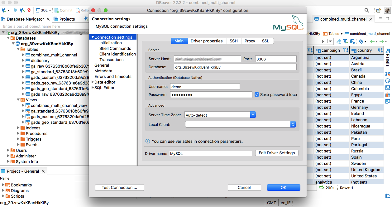The image size is (392, 207).
Task: Click the DBeaver beaver icon at top right
Action: point(387,10)
